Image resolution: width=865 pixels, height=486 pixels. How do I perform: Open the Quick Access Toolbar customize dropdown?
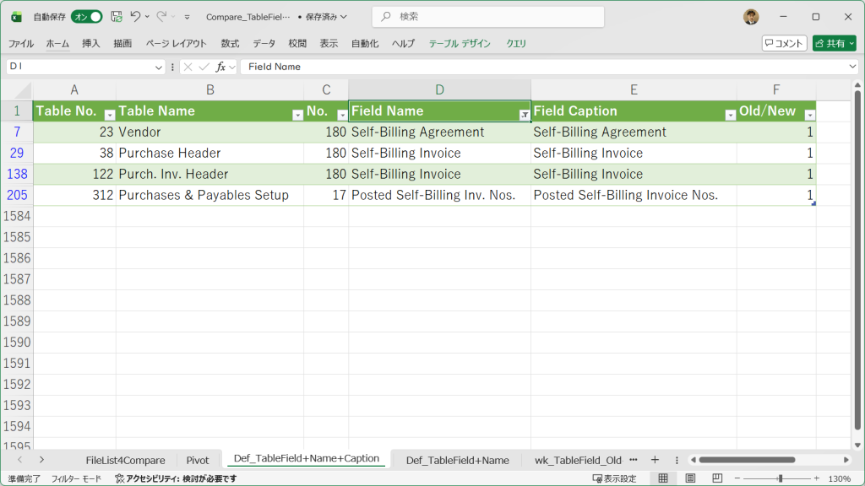(187, 17)
